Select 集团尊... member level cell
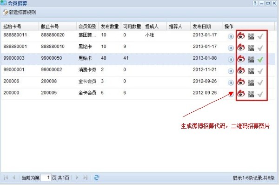The width and height of the screenshot is (279, 185). pyautogui.click(x=87, y=35)
